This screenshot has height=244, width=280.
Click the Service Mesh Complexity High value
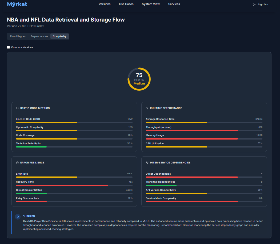(x=260, y=198)
